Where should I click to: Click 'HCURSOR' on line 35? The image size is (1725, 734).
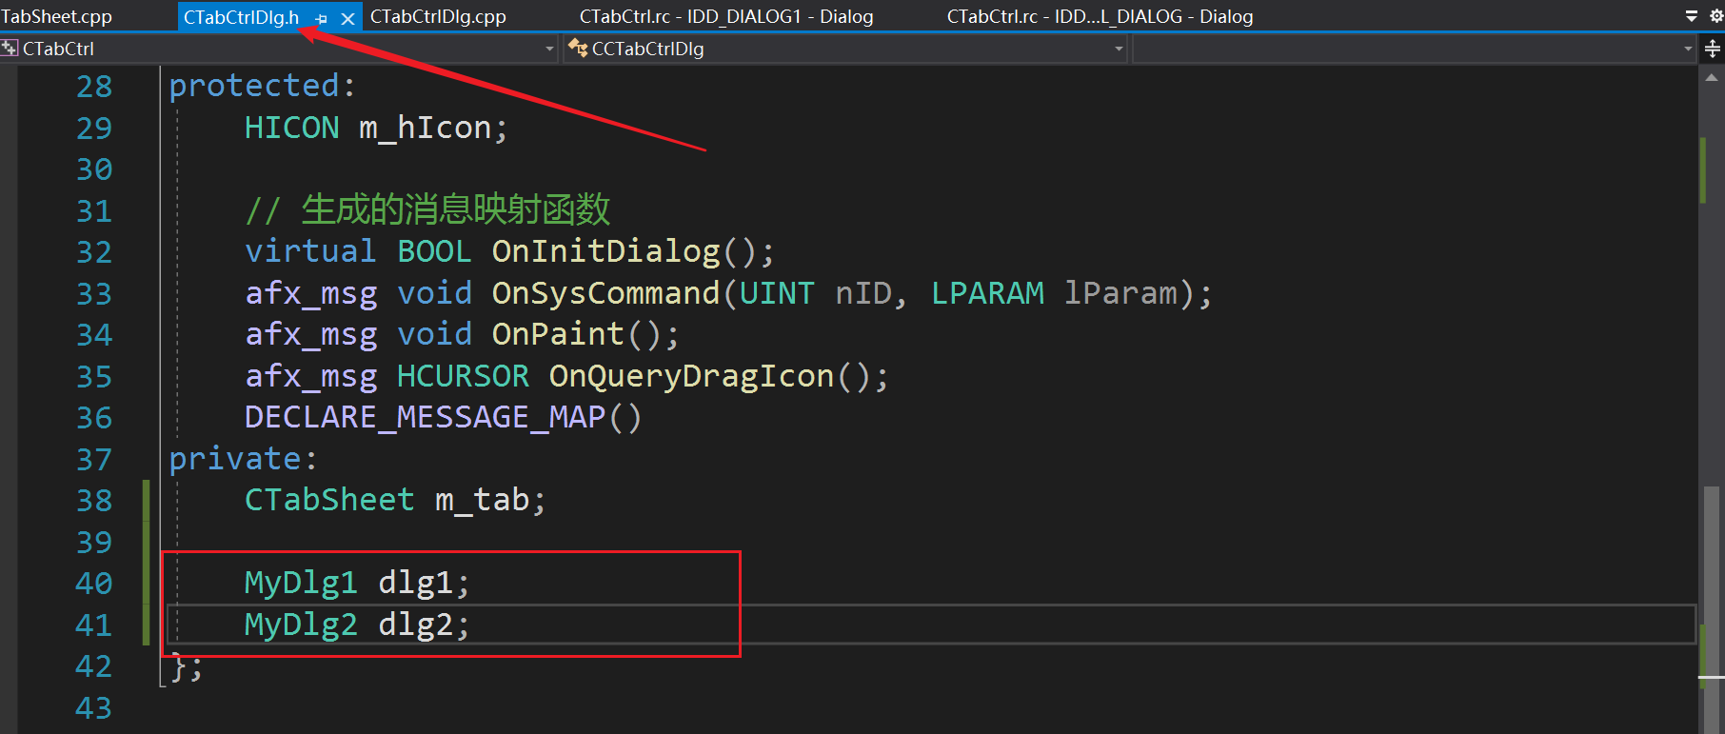coord(463,376)
